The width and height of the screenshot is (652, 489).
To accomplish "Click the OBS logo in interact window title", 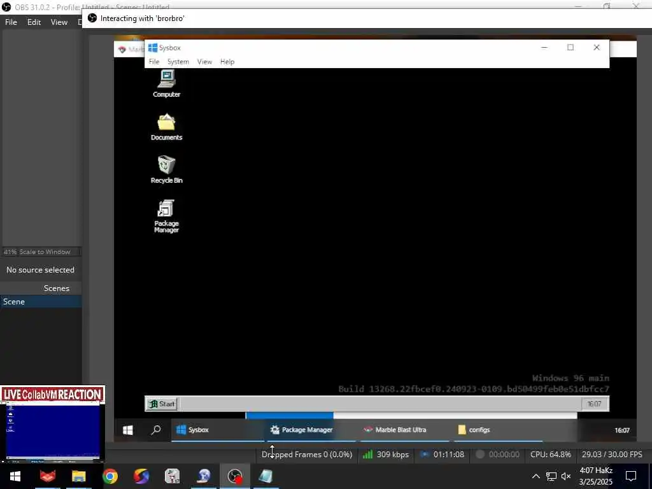I will [92, 18].
